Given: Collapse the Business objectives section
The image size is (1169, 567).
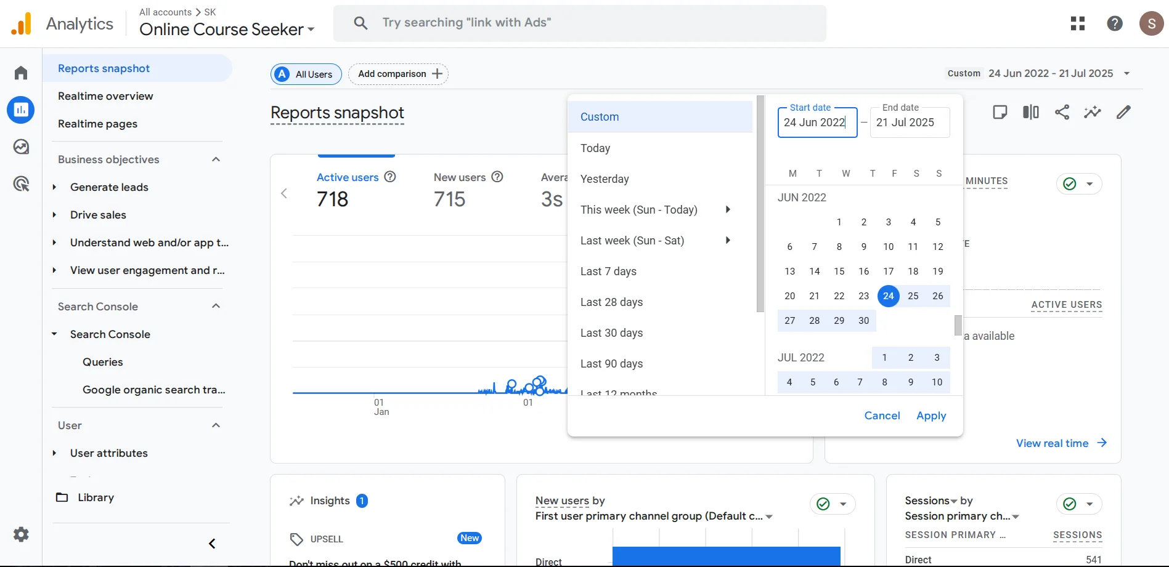Looking at the screenshot, I should [216, 159].
